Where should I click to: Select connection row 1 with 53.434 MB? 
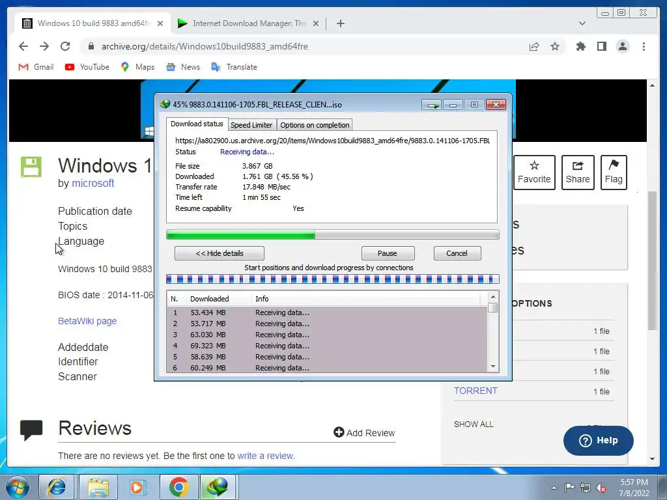coord(327,312)
